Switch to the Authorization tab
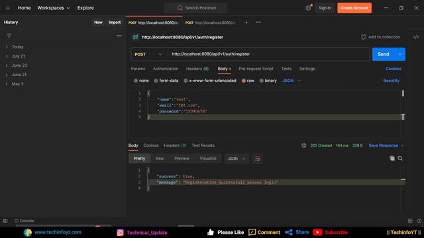Screen dimensions: 424x238 coord(166,69)
